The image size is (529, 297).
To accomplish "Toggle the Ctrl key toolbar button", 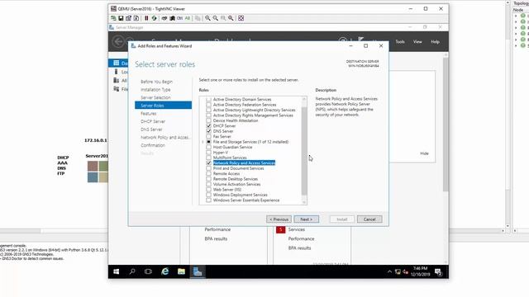I will [180, 18].
